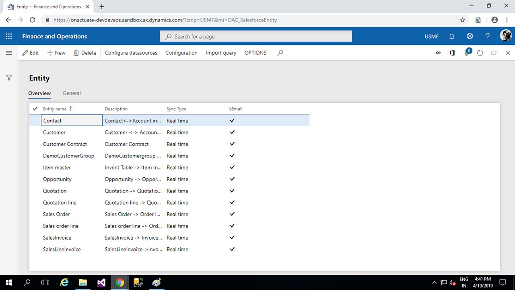
Task: Open the notifications bell icon
Action: click(451, 36)
